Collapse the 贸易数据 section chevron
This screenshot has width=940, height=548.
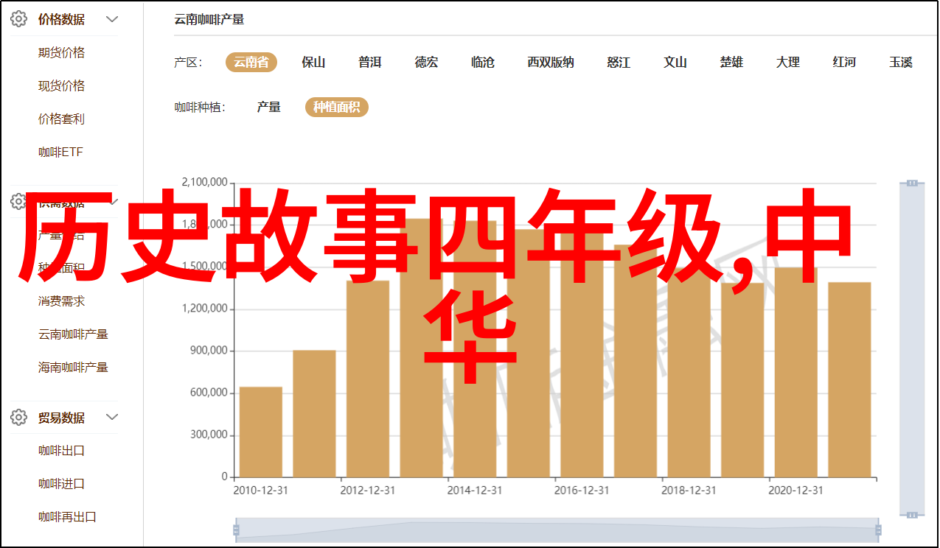point(112,418)
